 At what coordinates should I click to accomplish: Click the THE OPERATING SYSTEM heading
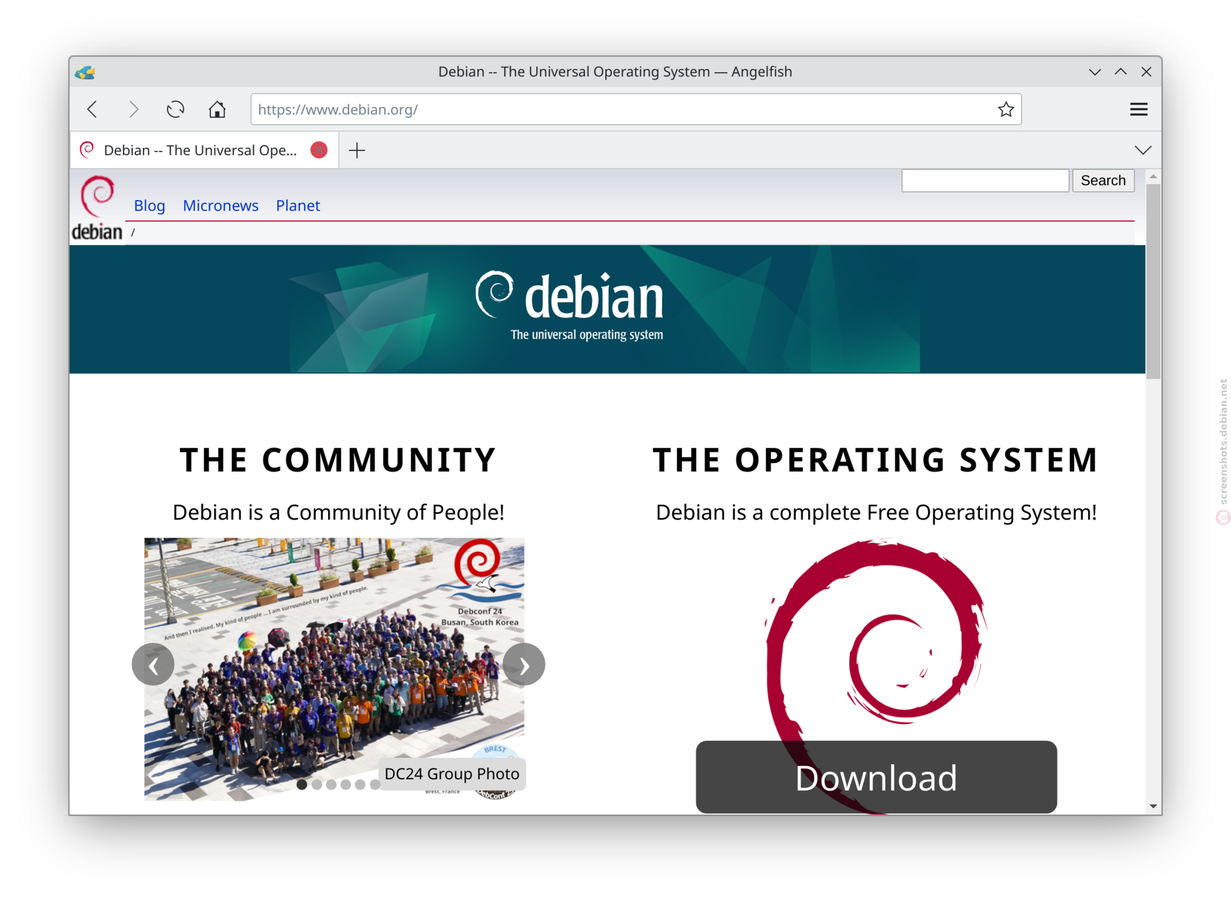click(x=876, y=460)
